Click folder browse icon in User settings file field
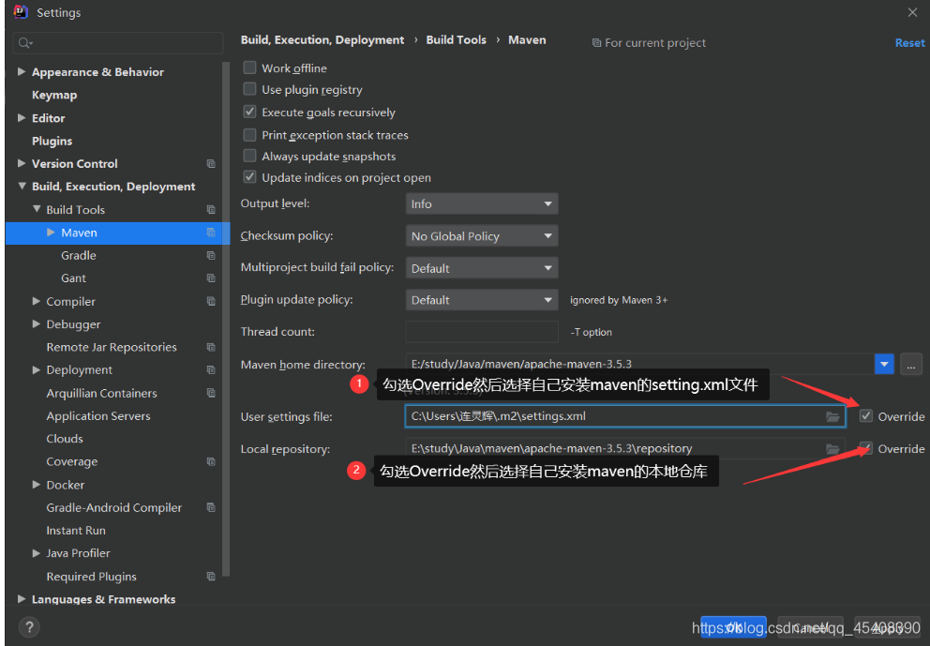The image size is (930, 646). (832, 416)
